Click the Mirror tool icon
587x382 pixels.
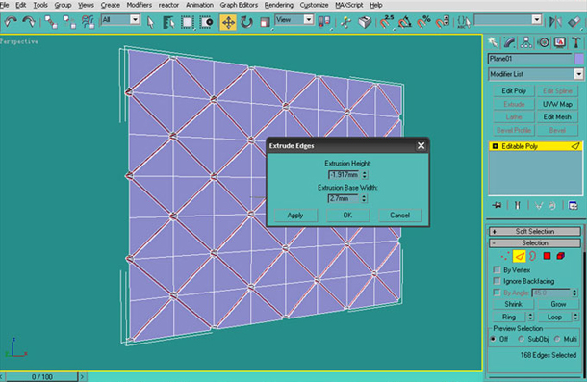pos(555,22)
